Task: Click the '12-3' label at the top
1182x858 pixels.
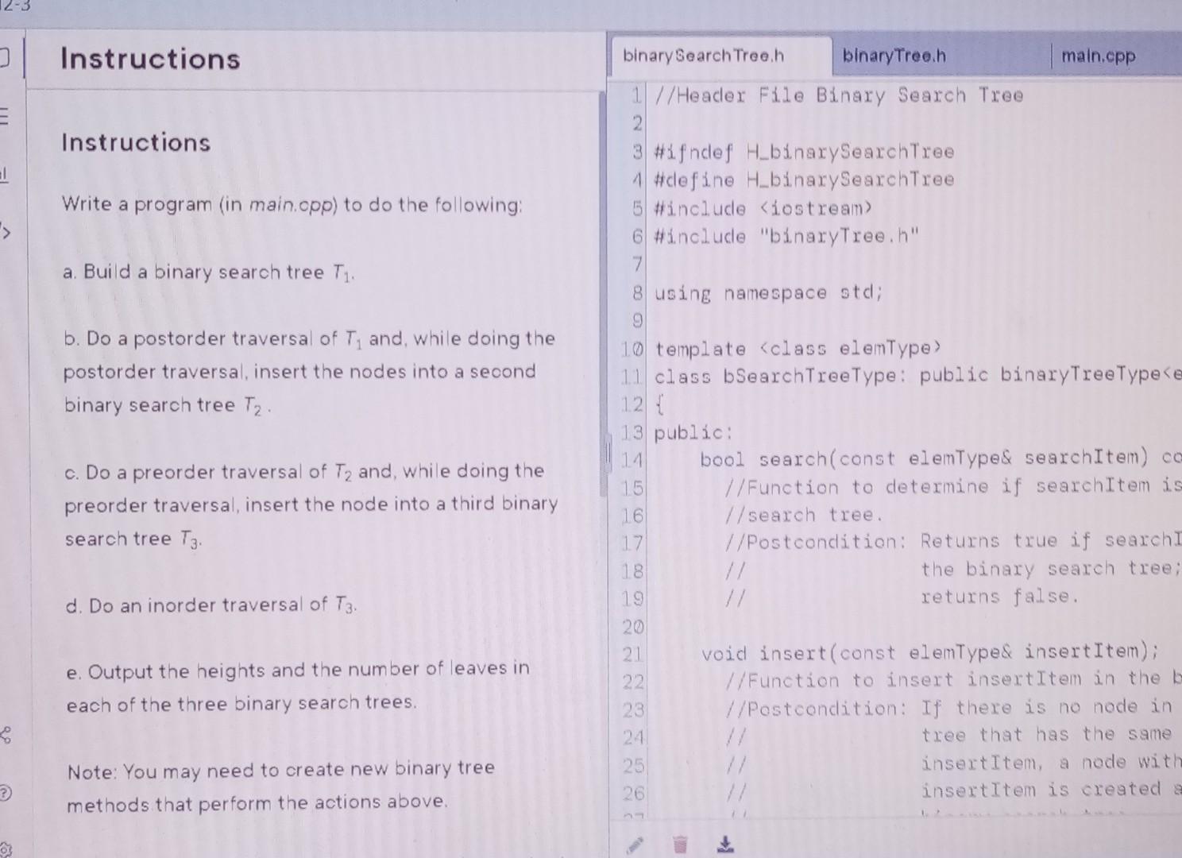Action: point(16,6)
